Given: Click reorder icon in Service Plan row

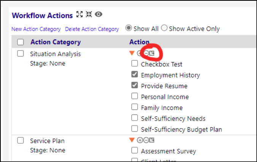Looking at the screenshot, I should pyautogui.click(x=152, y=140).
